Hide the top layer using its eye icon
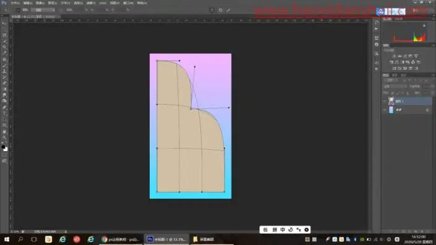 pos(385,101)
